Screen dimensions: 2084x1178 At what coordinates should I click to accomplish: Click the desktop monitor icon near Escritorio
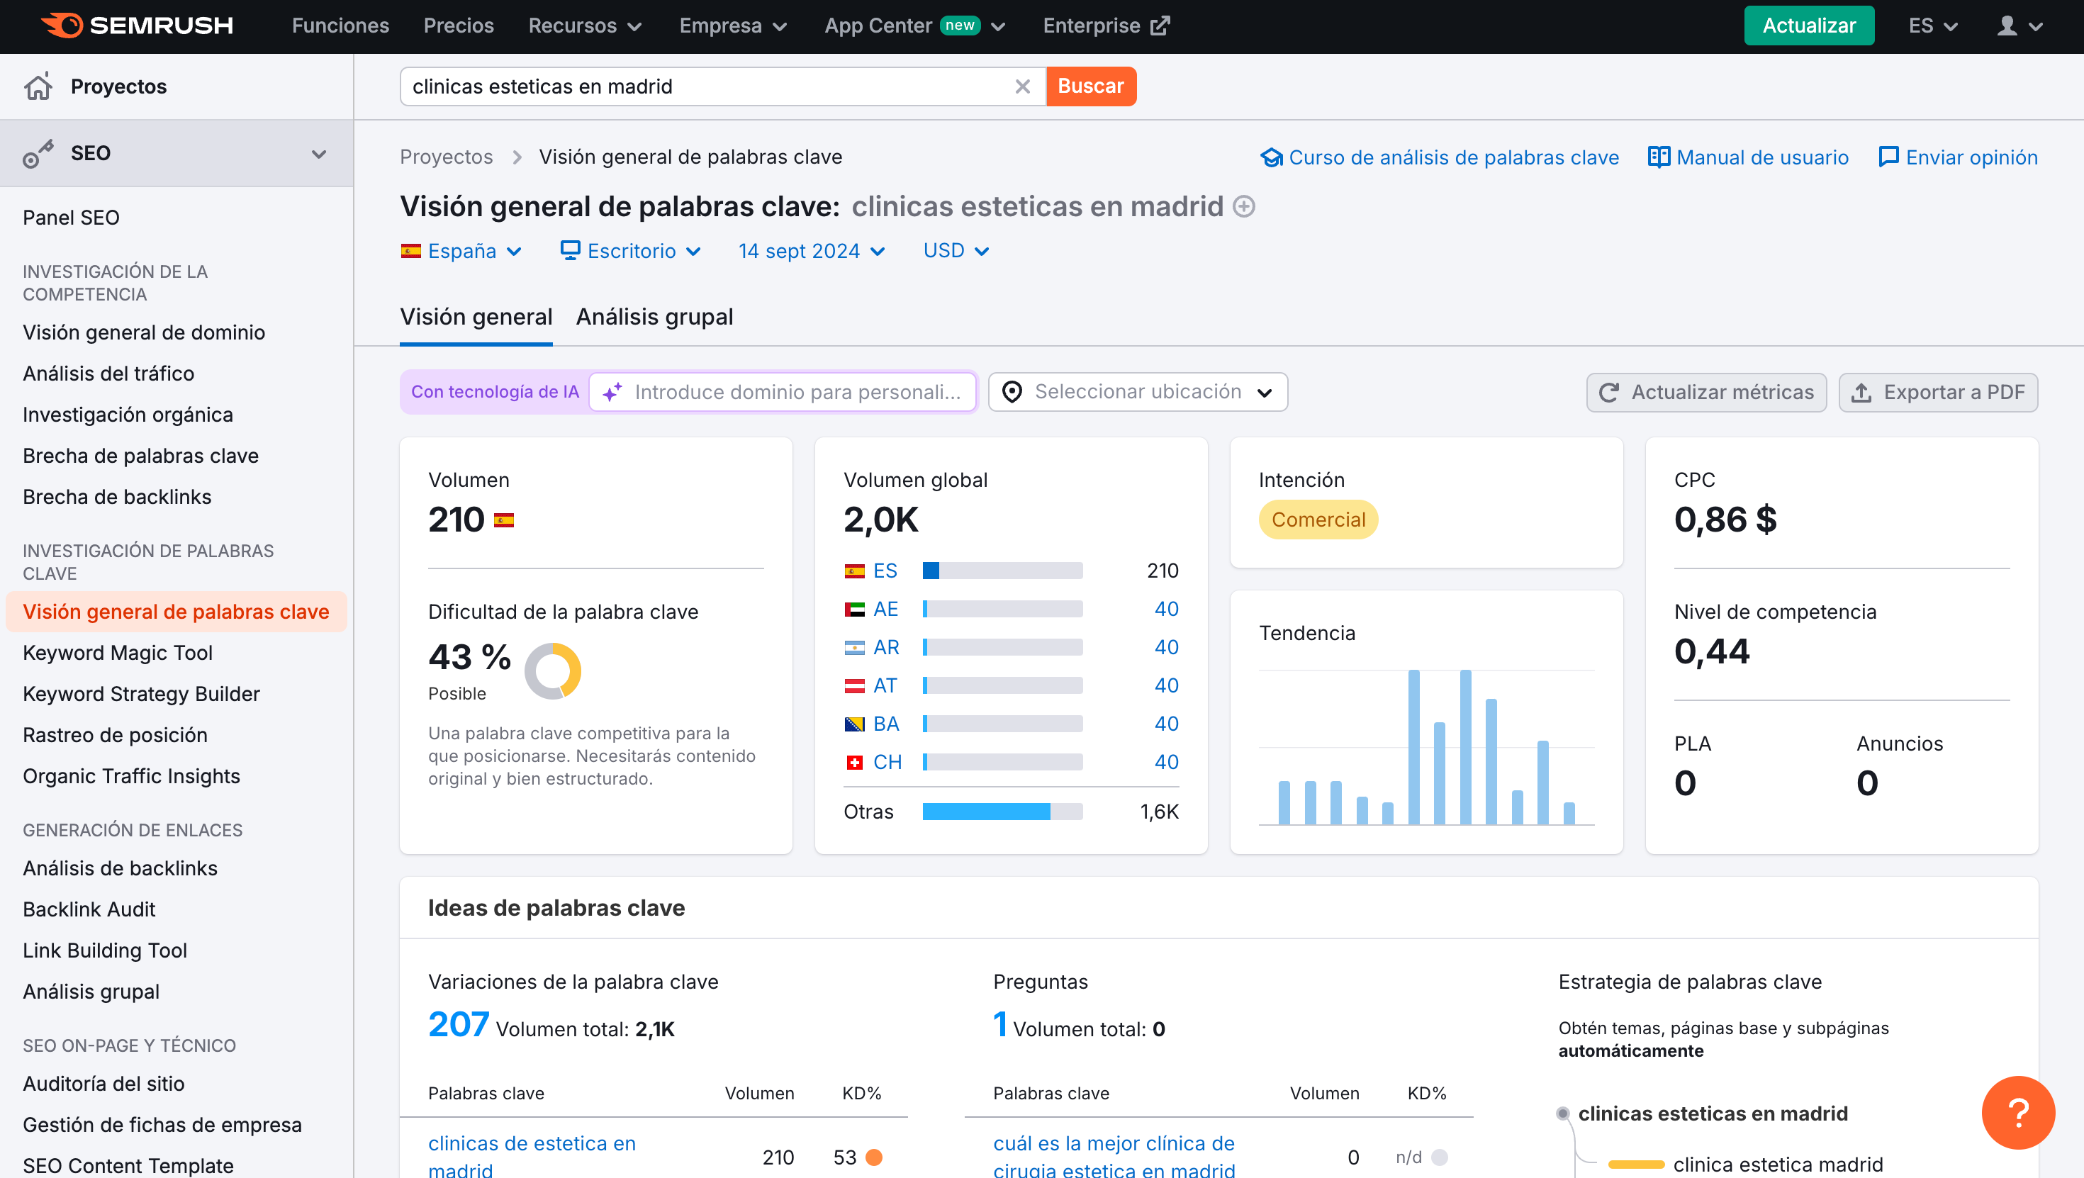pos(571,251)
